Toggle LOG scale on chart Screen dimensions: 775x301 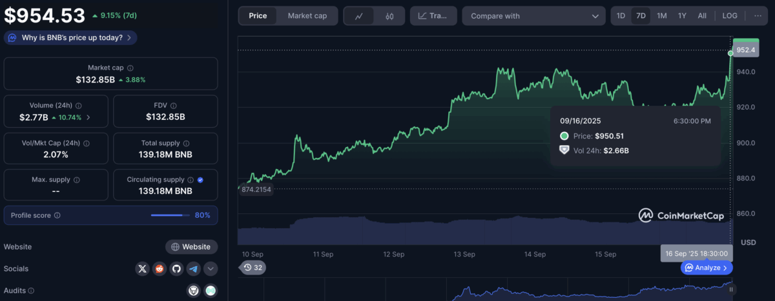coord(730,15)
